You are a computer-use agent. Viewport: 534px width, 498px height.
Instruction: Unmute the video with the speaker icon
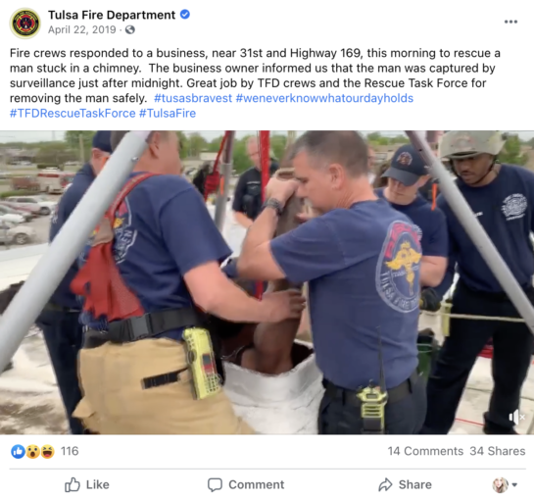tap(516, 417)
